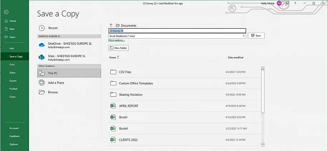Image resolution: width=328 pixels, height=151 pixels.
Task: Click the file list scroll up arrow
Action: click(263, 69)
